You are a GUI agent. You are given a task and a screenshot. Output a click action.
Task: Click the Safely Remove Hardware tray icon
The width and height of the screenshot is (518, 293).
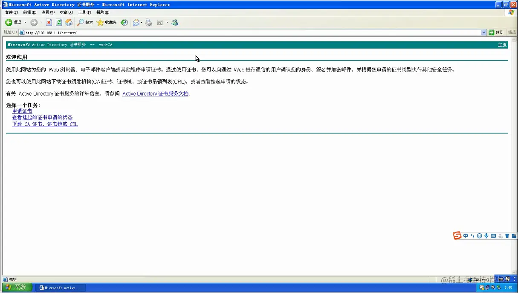pos(498,288)
